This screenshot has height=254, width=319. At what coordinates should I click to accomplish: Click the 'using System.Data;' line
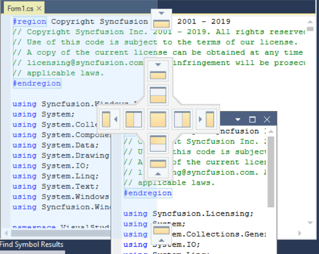click(56, 145)
